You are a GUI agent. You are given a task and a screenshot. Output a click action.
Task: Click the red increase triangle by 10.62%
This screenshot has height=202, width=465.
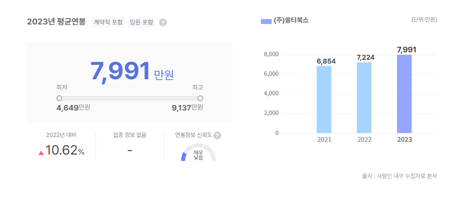tap(41, 153)
